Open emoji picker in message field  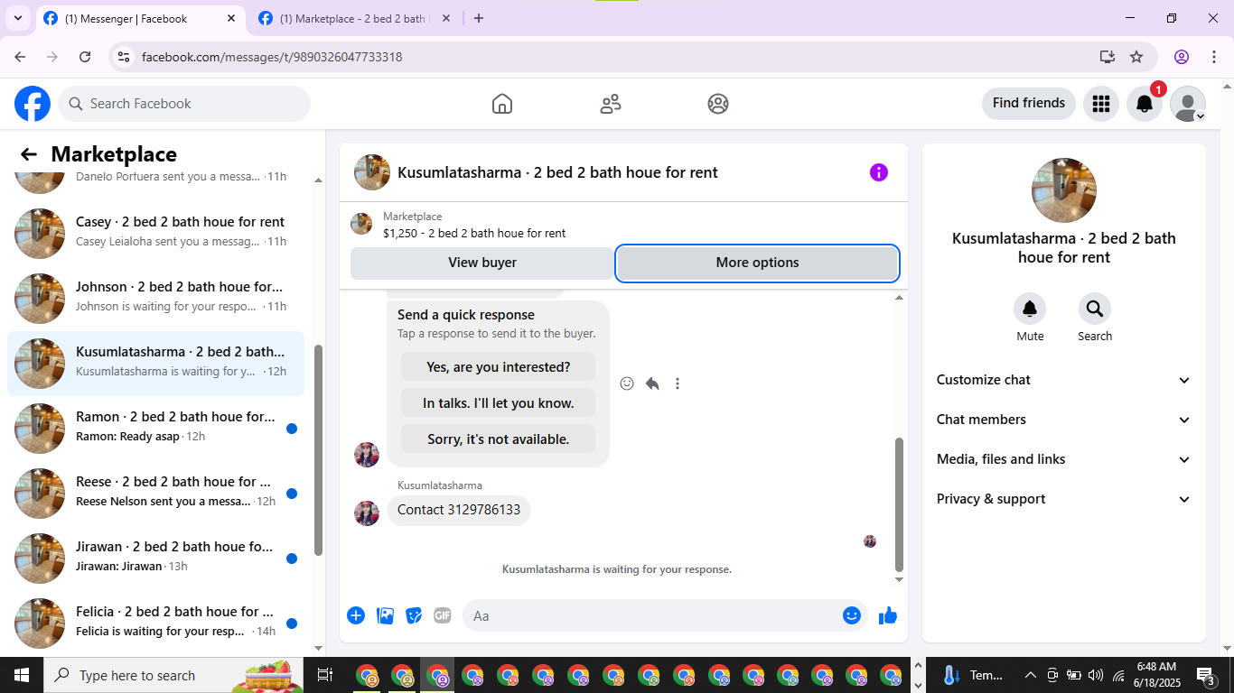(852, 615)
